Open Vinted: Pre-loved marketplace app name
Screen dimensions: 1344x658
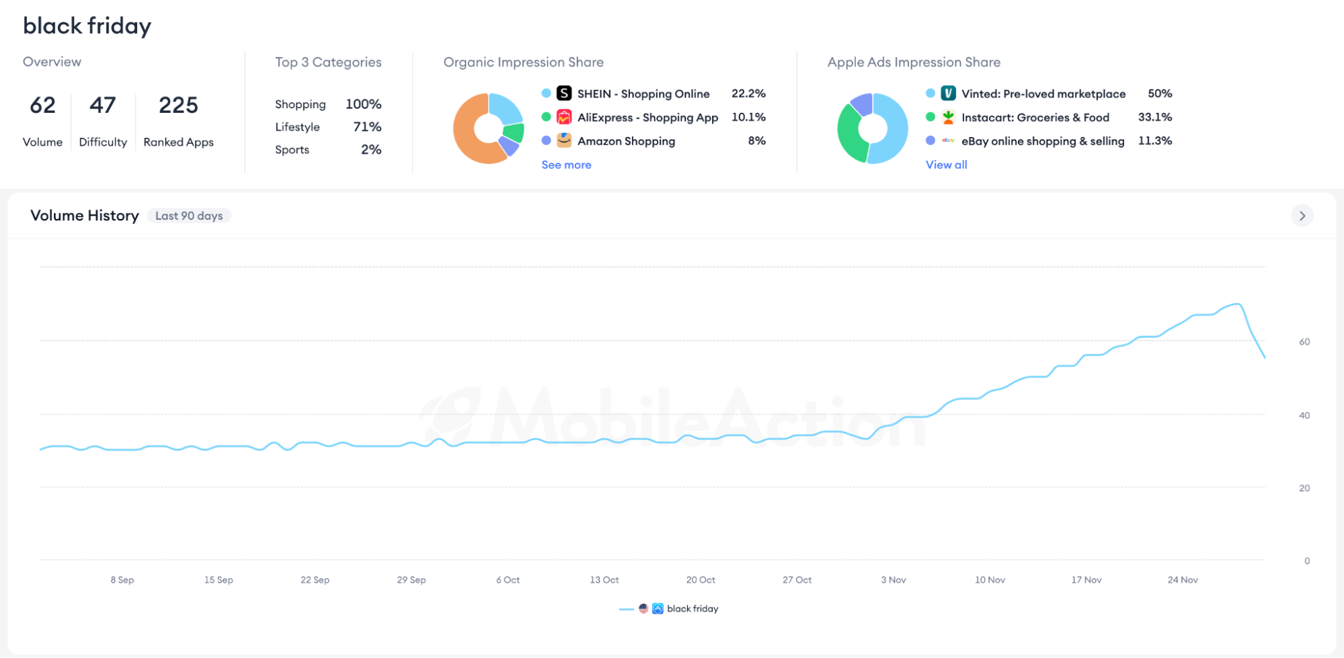click(x=1043, y=94)
